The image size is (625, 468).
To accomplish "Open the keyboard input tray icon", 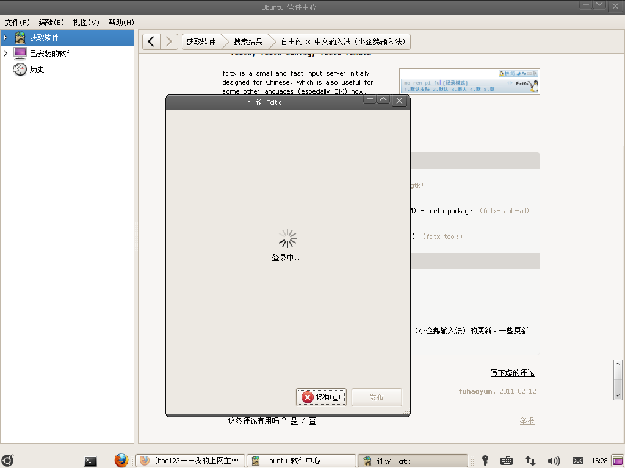I will 506,461.
